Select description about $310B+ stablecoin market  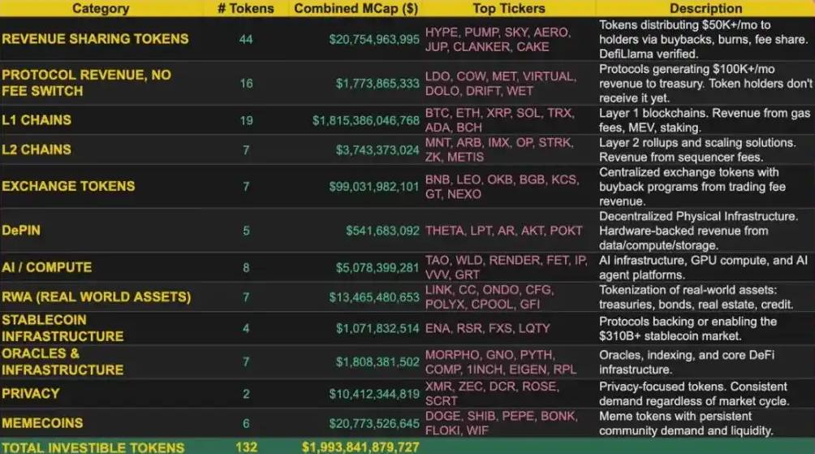[688, 329]
